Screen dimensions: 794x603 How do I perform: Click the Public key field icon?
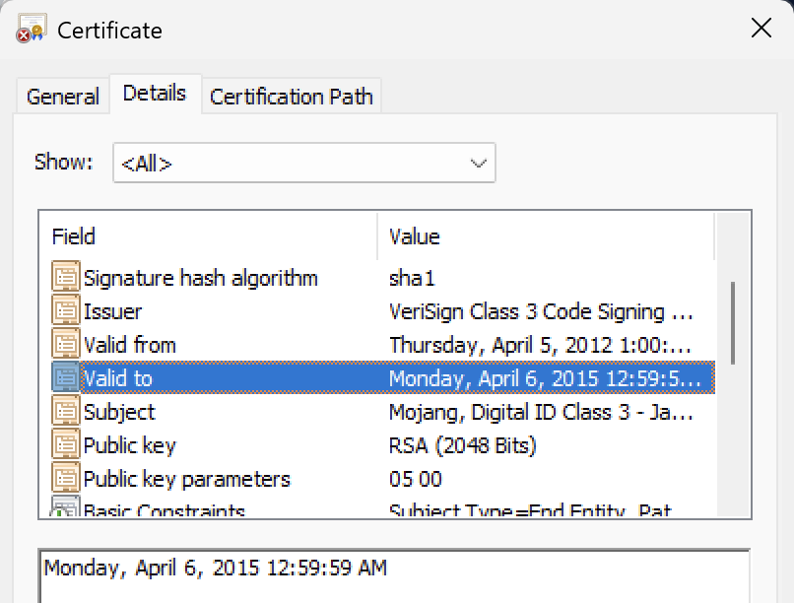coord(65,445)
